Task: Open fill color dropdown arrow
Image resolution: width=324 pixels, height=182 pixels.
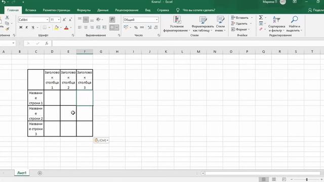Action: pos(61,27)
